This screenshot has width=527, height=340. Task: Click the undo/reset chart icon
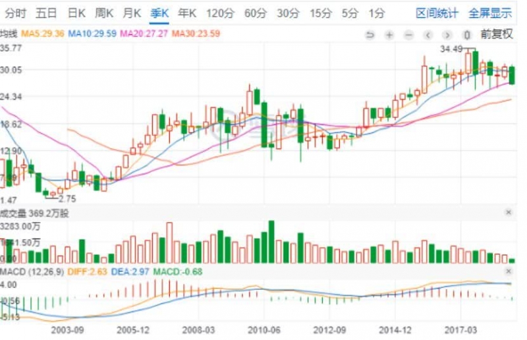coord(370,35)
